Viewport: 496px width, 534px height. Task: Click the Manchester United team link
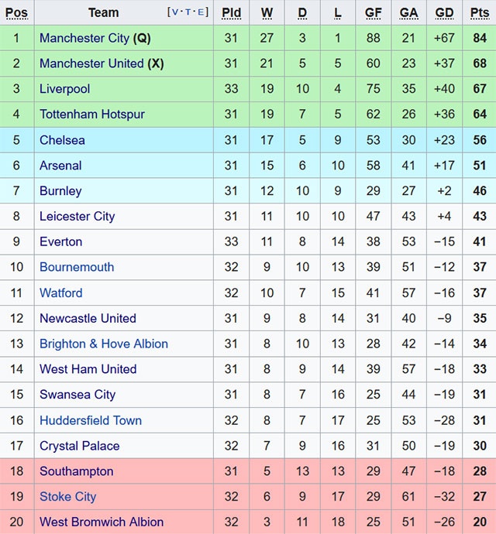coord(91,63)
